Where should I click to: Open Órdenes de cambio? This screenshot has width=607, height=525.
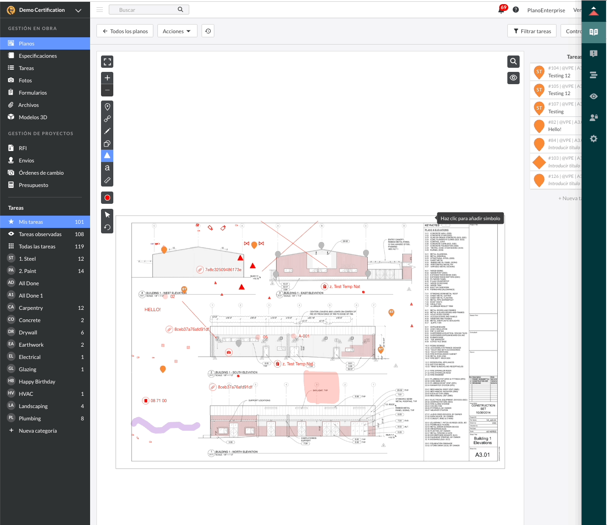tap(45, 173)
